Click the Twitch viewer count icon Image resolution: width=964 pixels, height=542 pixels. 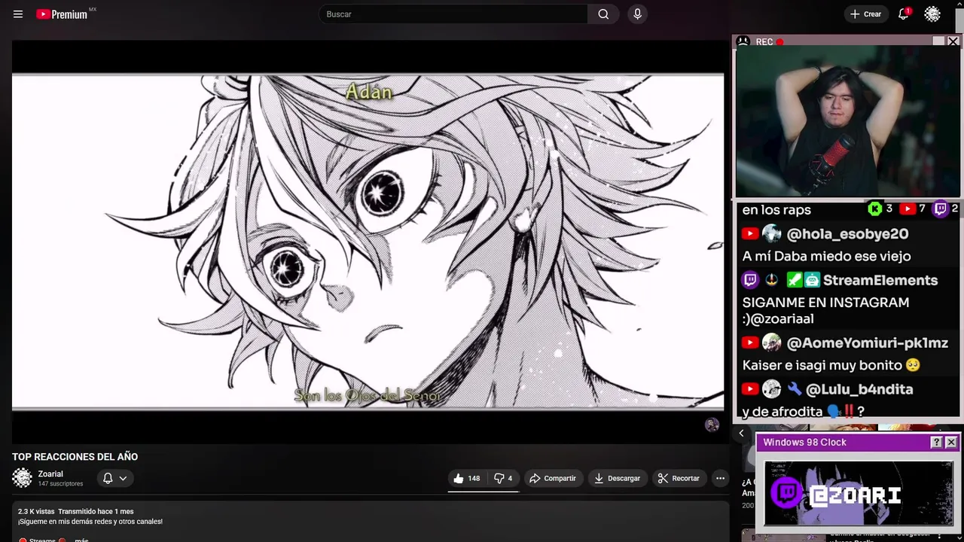click(941, 209)
